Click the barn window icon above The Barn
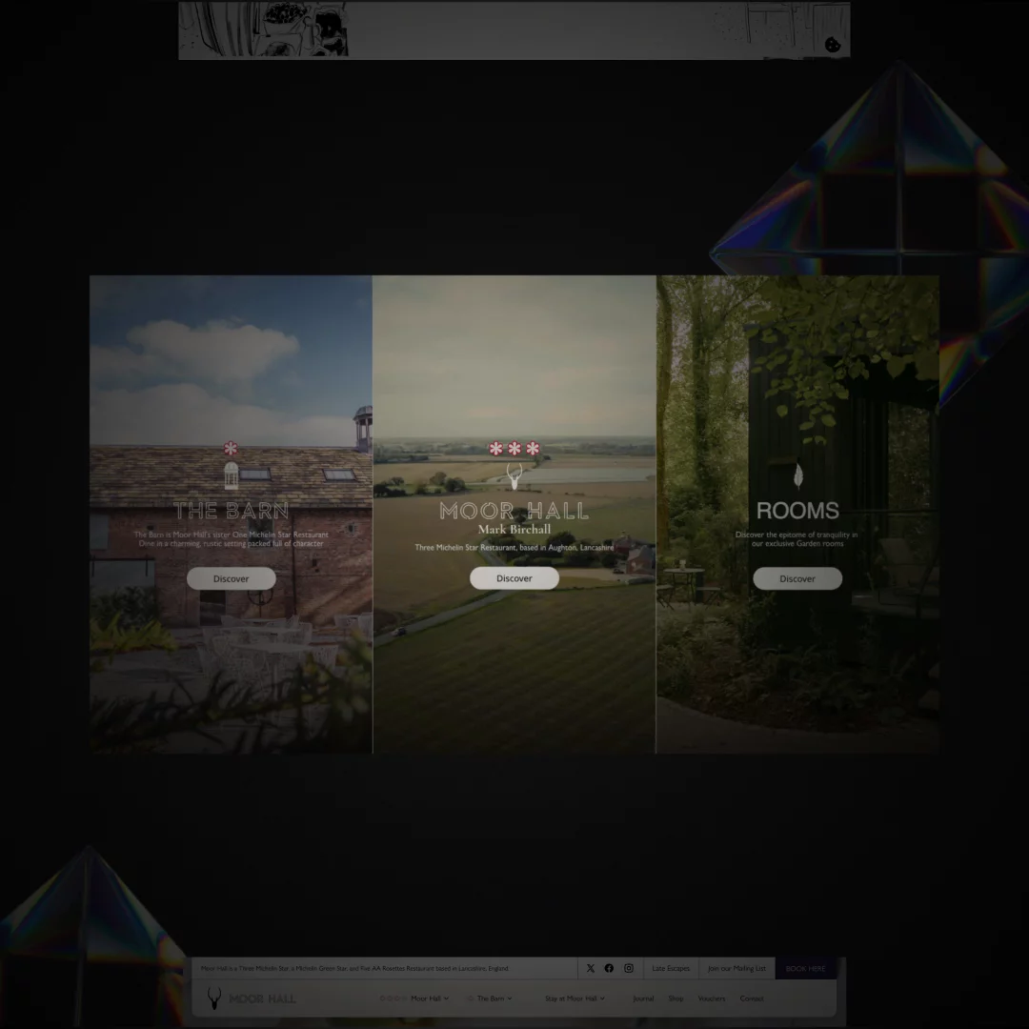Screen dimensions: 1029x1029 pyautogui.click(x=231, y=475)
